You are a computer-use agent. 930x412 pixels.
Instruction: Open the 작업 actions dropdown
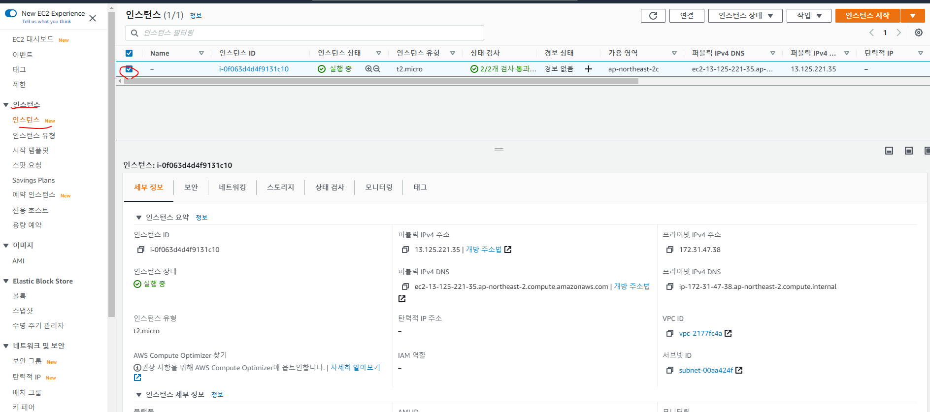coord(809,16)
